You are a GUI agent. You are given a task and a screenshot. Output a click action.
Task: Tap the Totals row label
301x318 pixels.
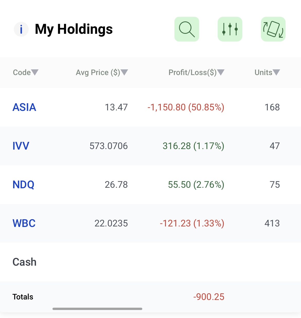23,297
